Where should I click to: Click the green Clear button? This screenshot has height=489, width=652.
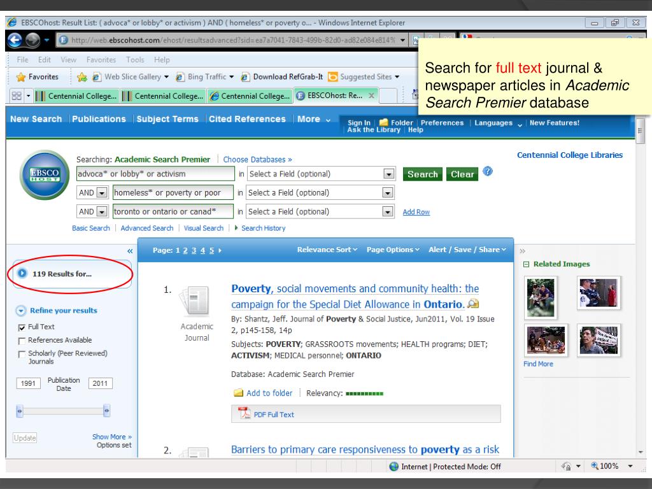click(x=462, y=174)
